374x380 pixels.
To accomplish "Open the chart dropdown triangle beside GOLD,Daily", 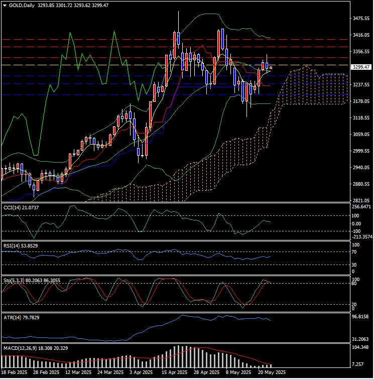I will pos(5,6).
